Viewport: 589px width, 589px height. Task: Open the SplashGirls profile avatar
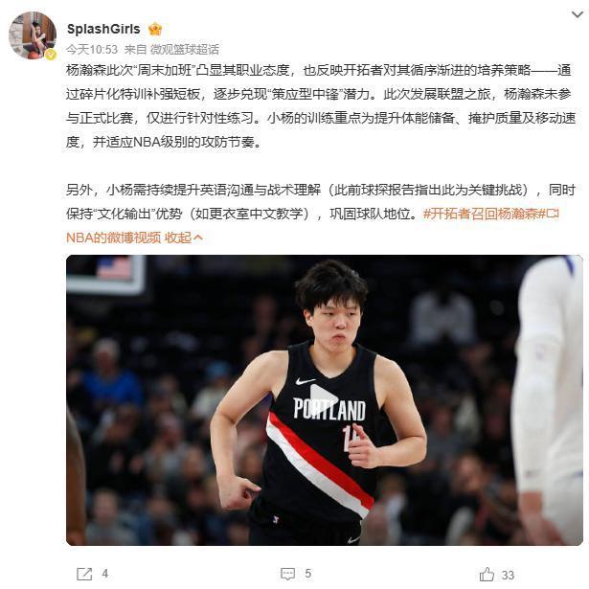[33, 35]
